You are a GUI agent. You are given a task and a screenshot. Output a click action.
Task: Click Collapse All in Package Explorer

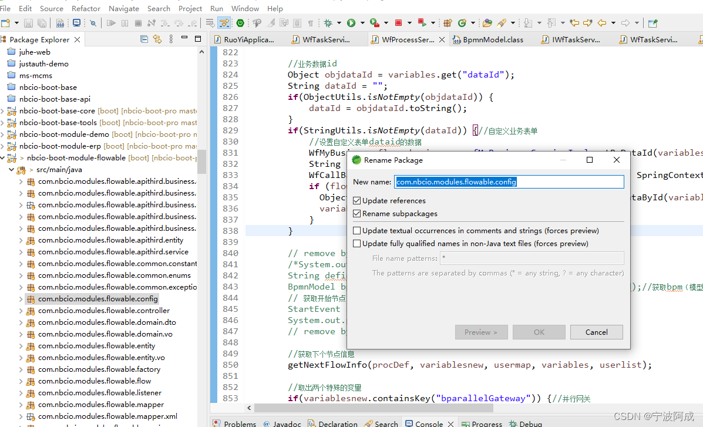144,39
